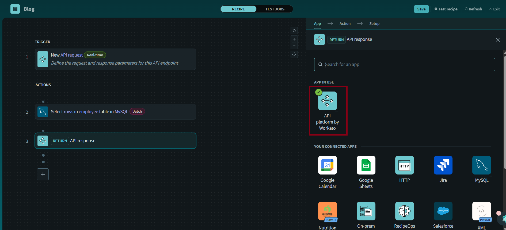Viewport: 506px width, 230px height.
Task: Click the API platform icon in panel header
Action: click(x=319, y=39)
